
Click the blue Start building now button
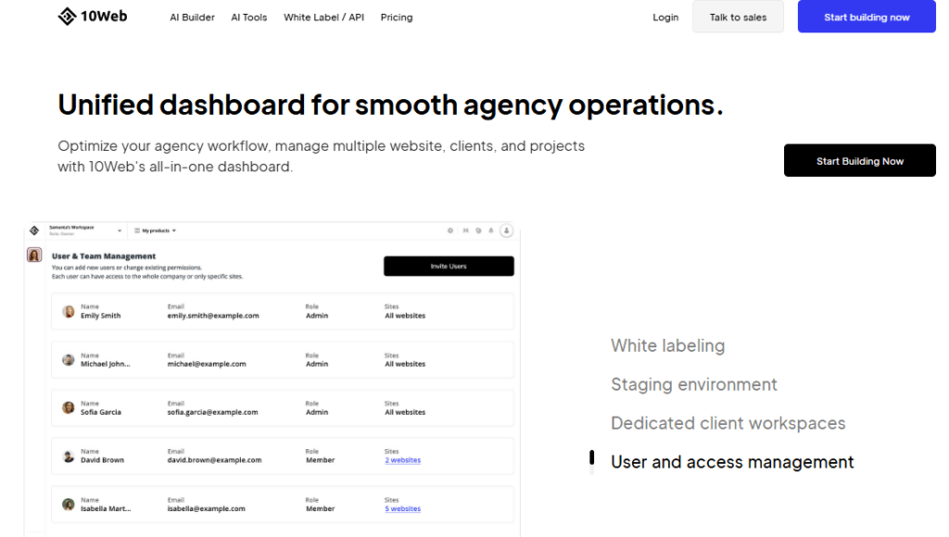click(x=866, y=16)
